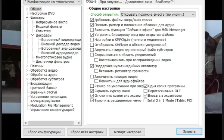Enable Включить регулятор громкости checkbox
This screenshot has height=140, width=224.
[x=96, y=71]
